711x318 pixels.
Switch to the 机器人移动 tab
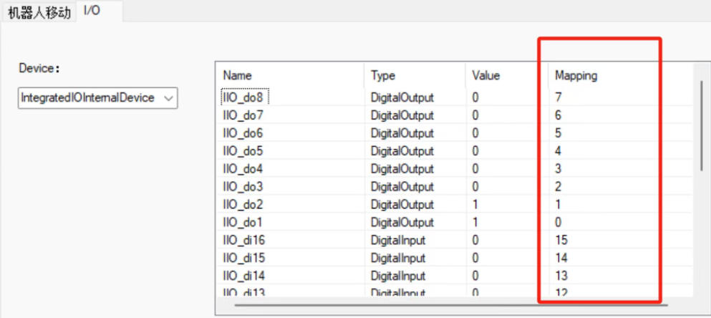(x=39, y=13)
